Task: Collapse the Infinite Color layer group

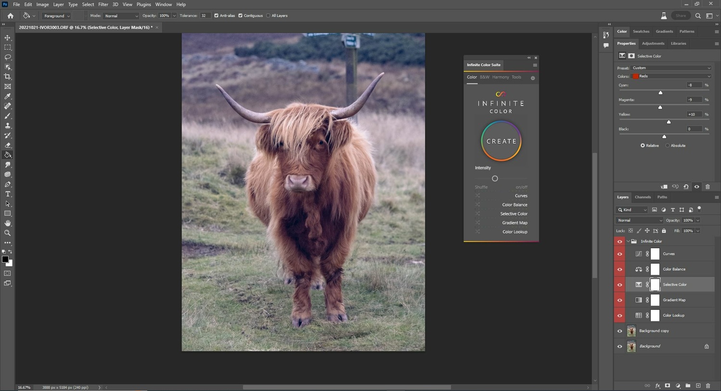Action: (627, 241)
